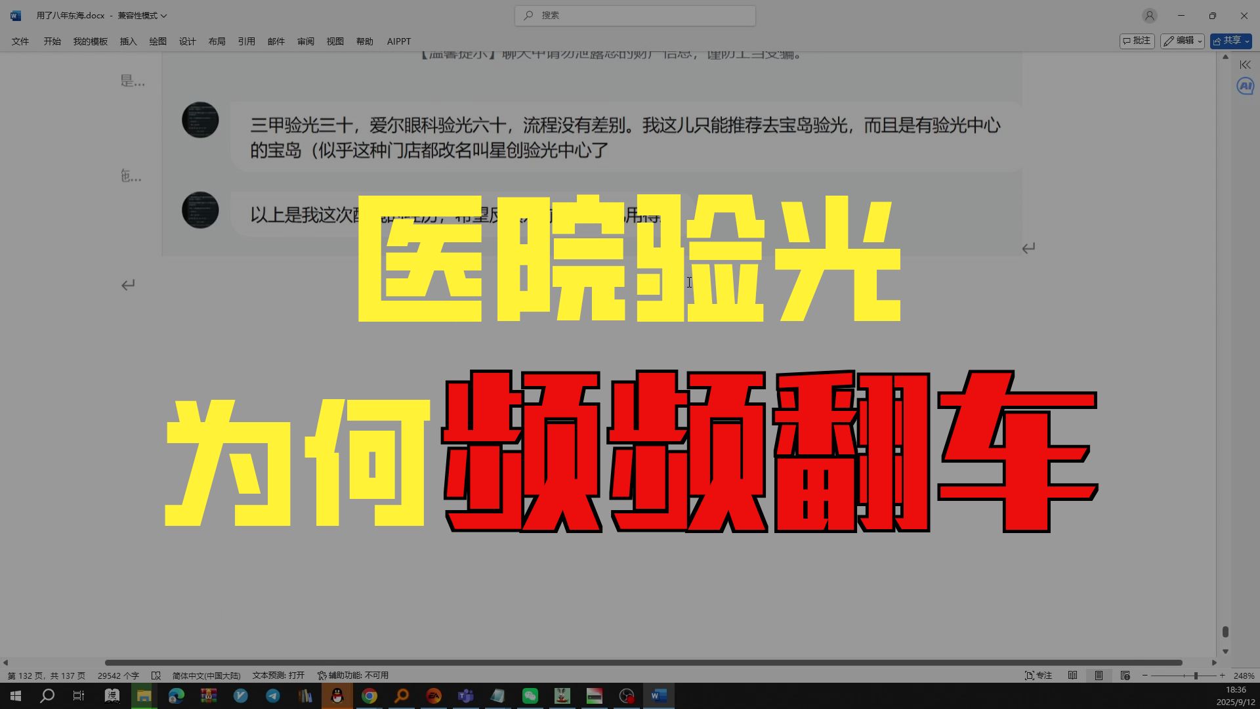The width and height of the screenshot is (1260, 709).
Task: Click the zoom out minus icon
Action: click(x=1145, y=676)
